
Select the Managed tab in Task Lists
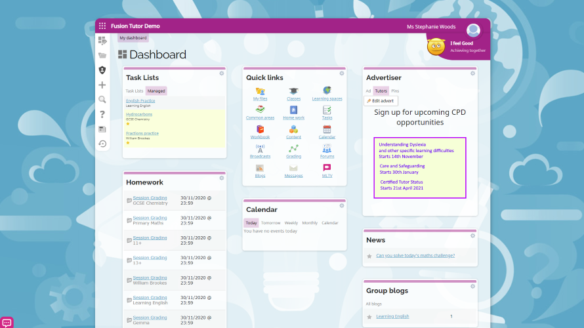click(x=156, y=91)
